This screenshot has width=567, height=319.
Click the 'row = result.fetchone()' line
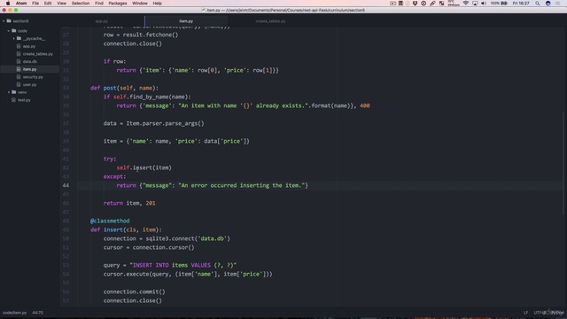tap(141, 35)
